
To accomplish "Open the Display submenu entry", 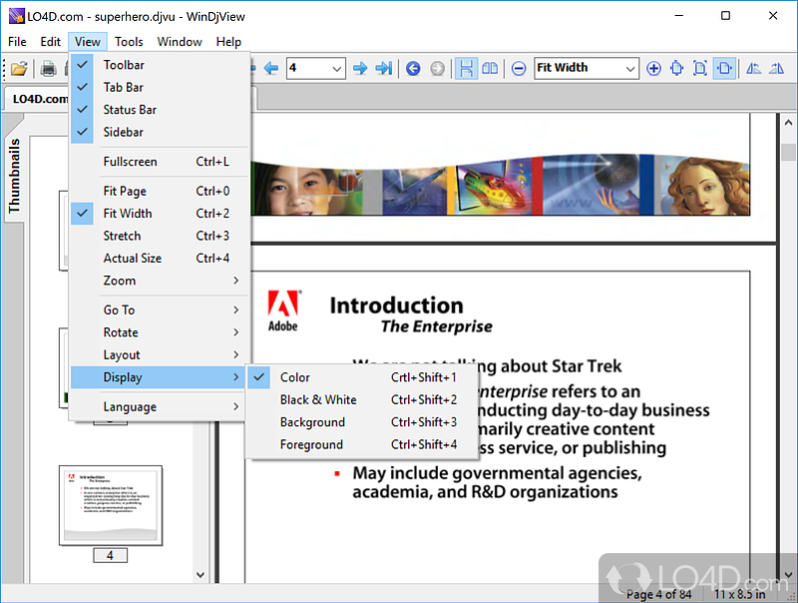I will 160,377.
